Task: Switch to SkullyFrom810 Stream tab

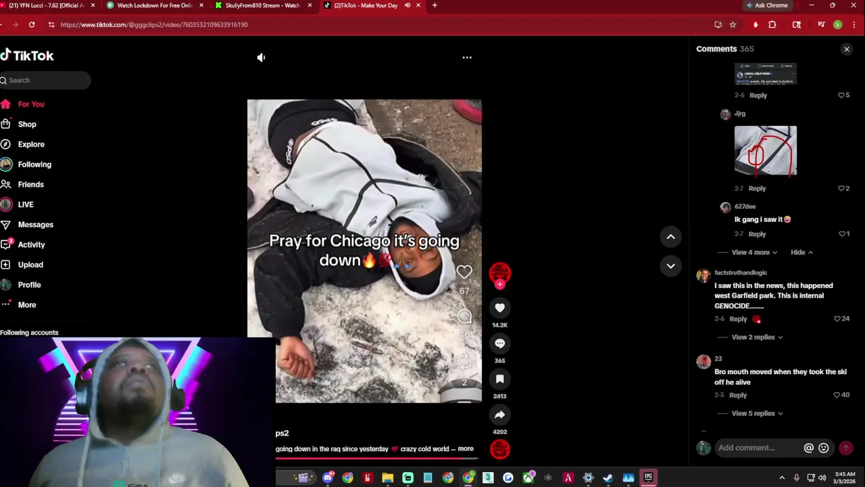Action: tap(262, 5)
